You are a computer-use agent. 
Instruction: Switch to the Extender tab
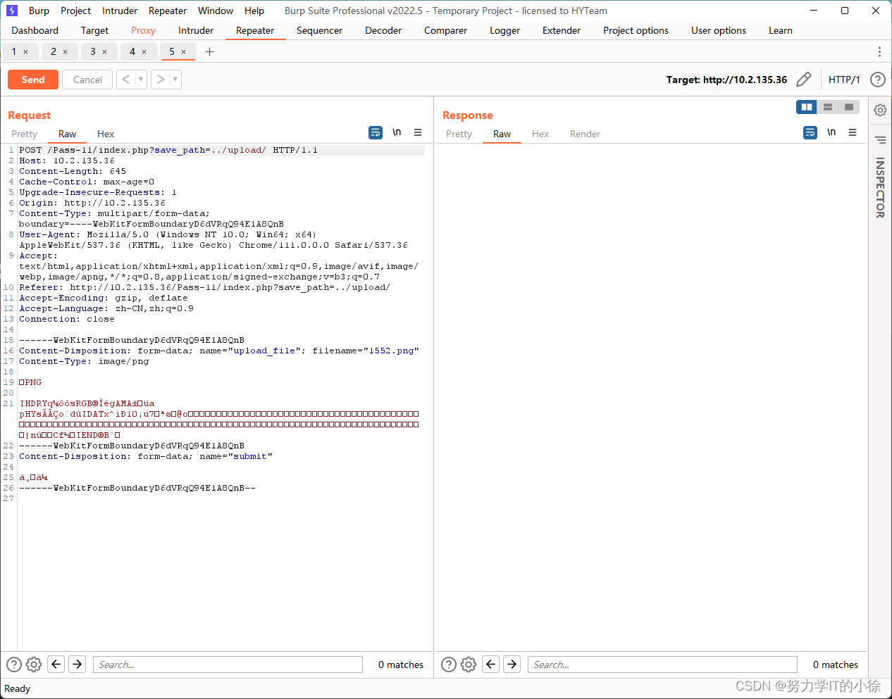pyautogui.click(x=562, y=30)
